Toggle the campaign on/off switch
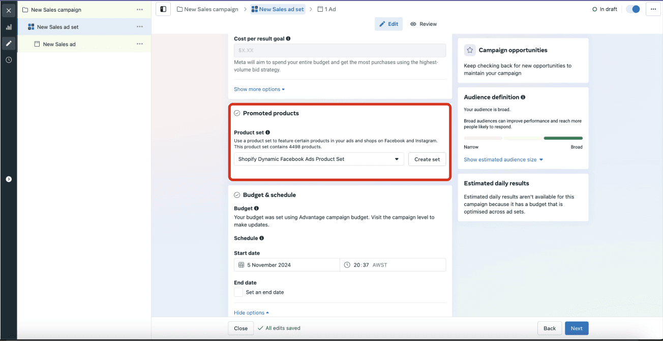 coord(633,9)
